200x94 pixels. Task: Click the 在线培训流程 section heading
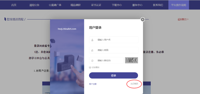pos(15,19)
